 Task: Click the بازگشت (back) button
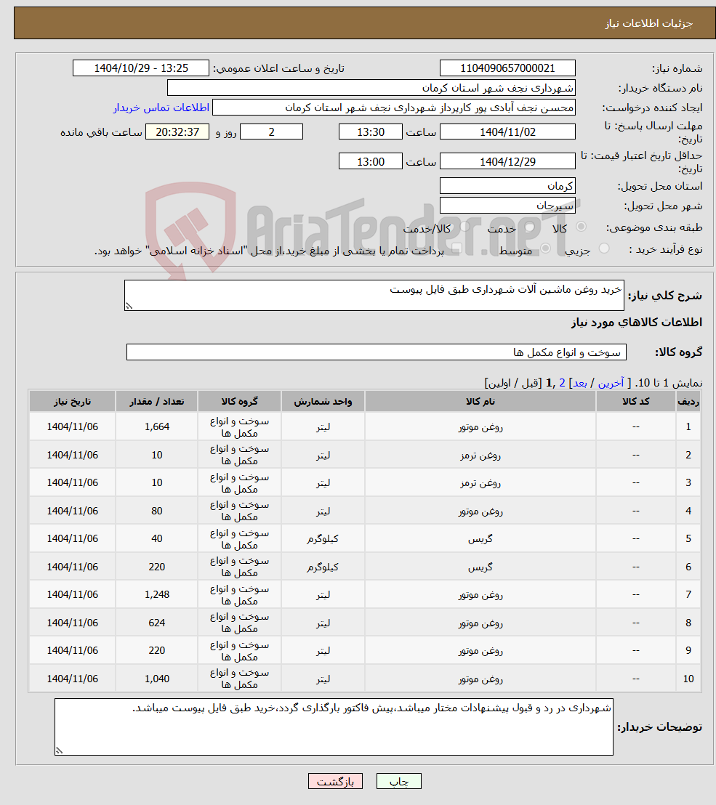(335, 781)
